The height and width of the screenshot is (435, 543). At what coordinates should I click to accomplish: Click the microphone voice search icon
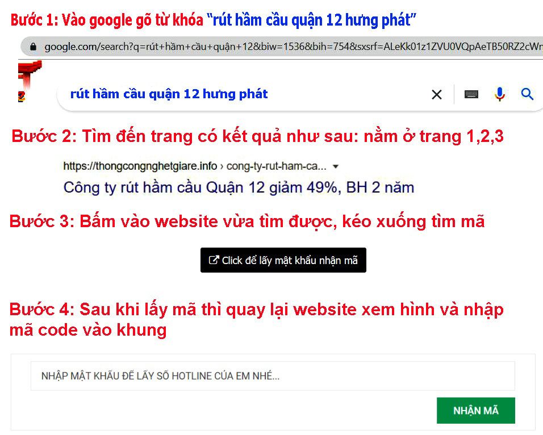click(x=499, y=94)
